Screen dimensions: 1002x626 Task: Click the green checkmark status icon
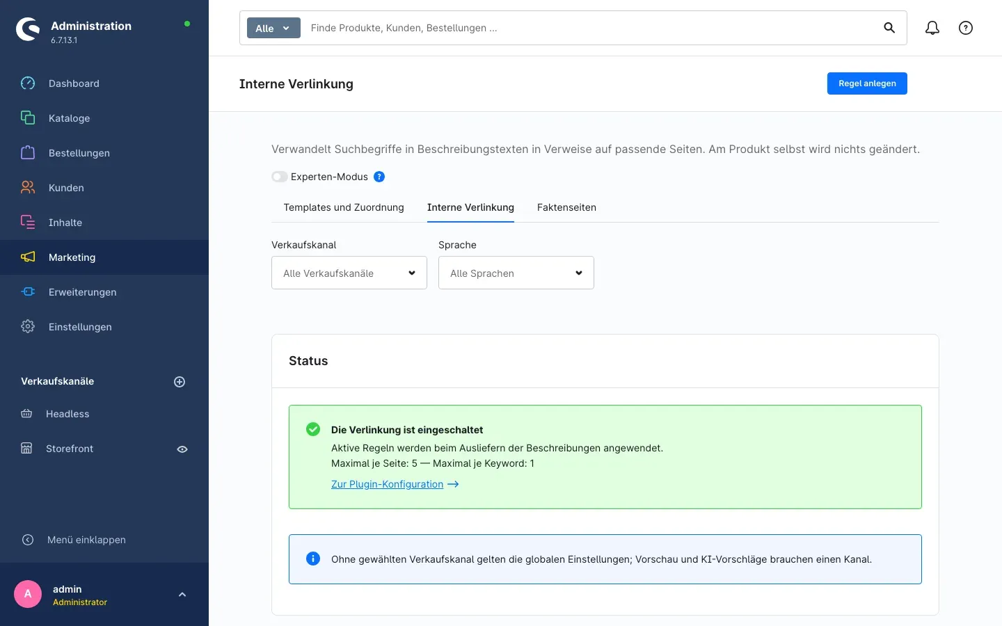point(313,429)
